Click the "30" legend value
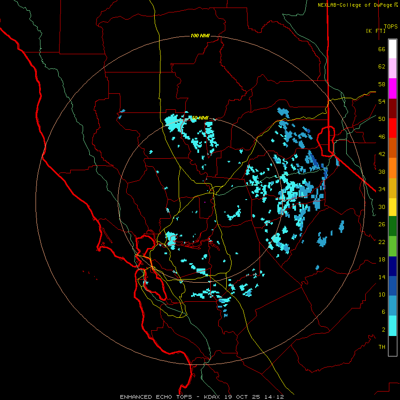Image resolution: width=400 pixels, height=400 pixels. pyautogui.click(x=382, y=207)
